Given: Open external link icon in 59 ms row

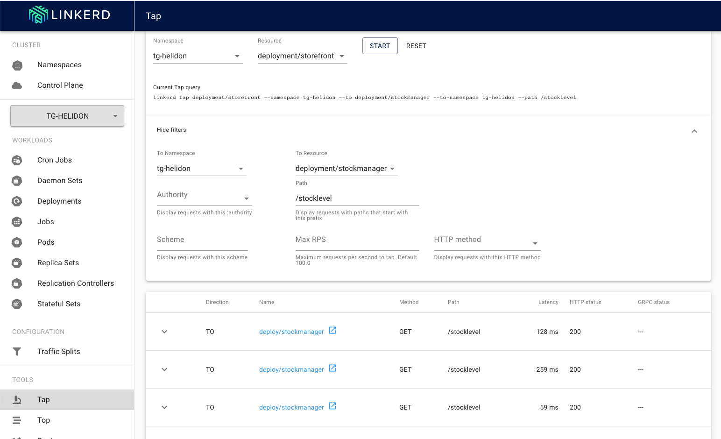Looking at the screenshot, I should [332, 406].
